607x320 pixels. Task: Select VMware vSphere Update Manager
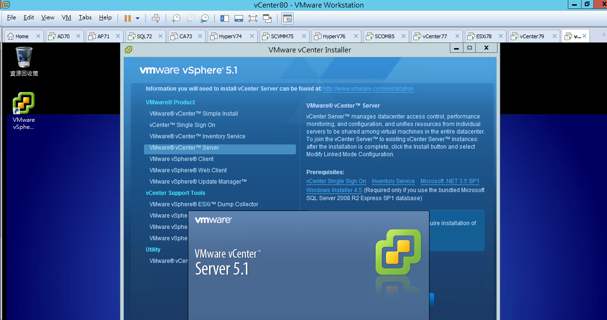tap(198, 182)
